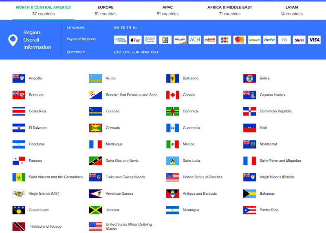This screenshot has height=233, width=326.
Task: Click the Mexico country link
Action: [x=189, y=144]
